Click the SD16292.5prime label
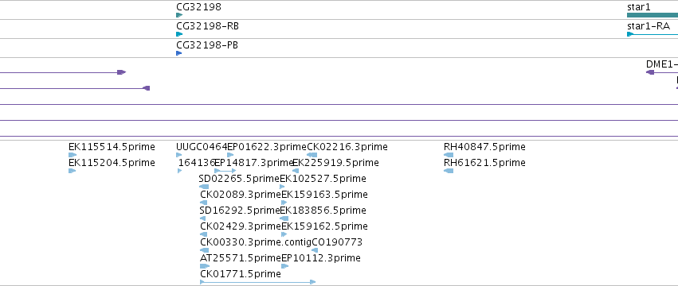Screen dimensions: 678x286 [240, 211]
